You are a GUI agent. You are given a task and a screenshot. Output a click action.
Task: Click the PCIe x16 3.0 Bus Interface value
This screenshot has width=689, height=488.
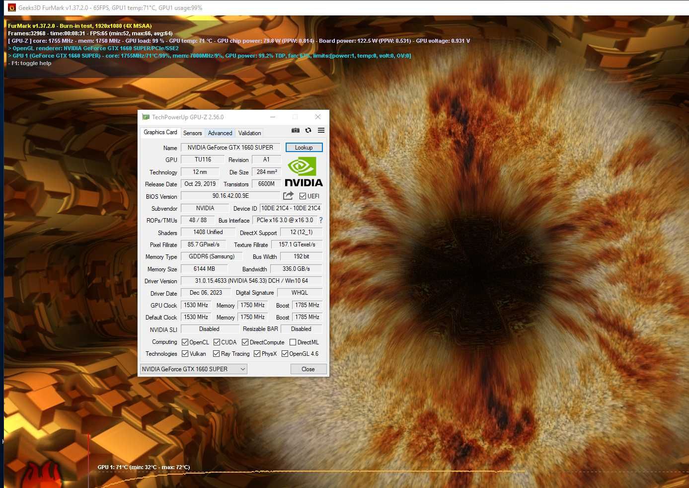(285, 220)
